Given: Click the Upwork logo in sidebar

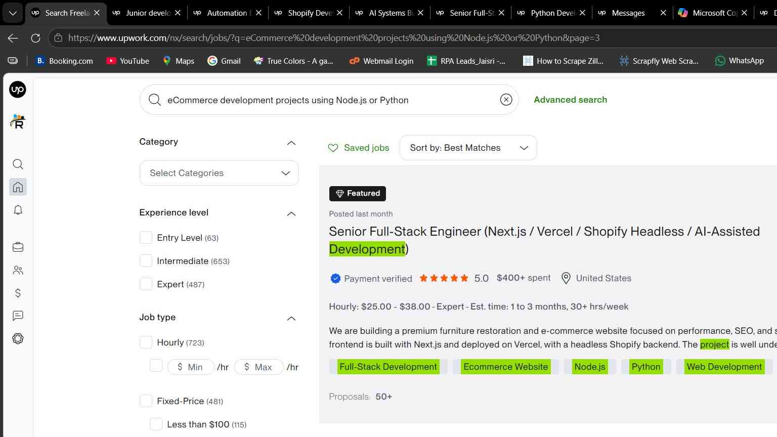Looking at the screenshot, I should point(18,90).
